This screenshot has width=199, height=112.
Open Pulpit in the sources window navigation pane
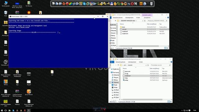pos(115,85)
